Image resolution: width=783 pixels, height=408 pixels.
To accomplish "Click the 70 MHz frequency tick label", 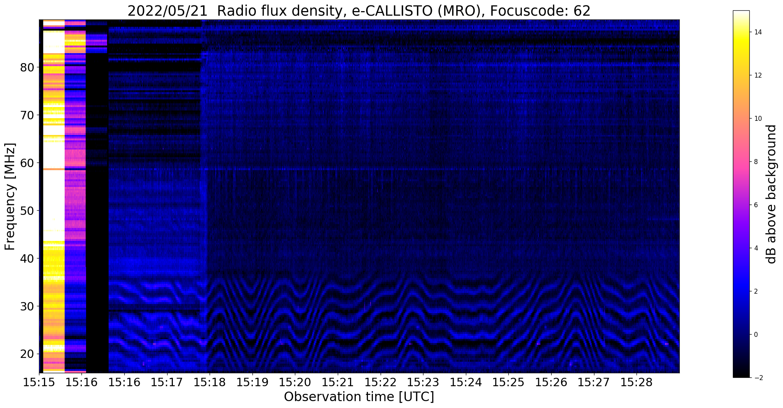I will pos(27,115).
